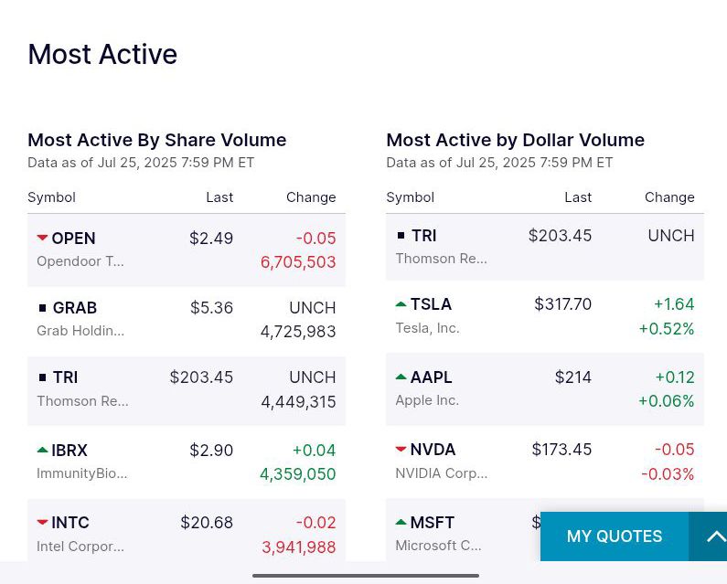Click the Opendoor company name text

coord(80,261)
